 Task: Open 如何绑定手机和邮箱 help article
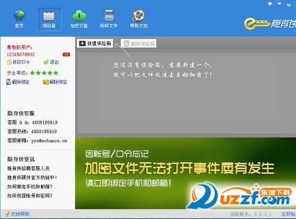pyautogui.click(x=30, y=186)
